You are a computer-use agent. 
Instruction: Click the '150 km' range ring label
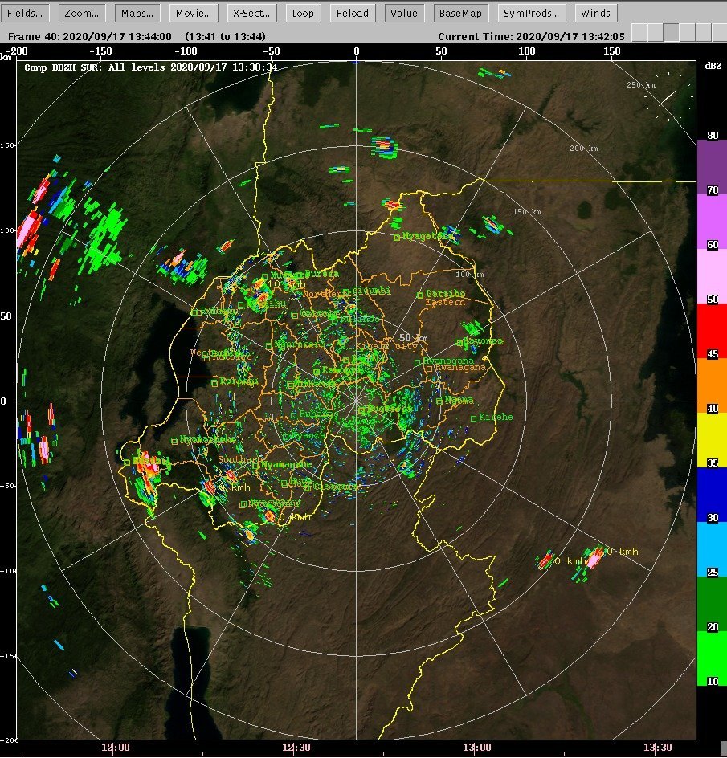[527, 212]
